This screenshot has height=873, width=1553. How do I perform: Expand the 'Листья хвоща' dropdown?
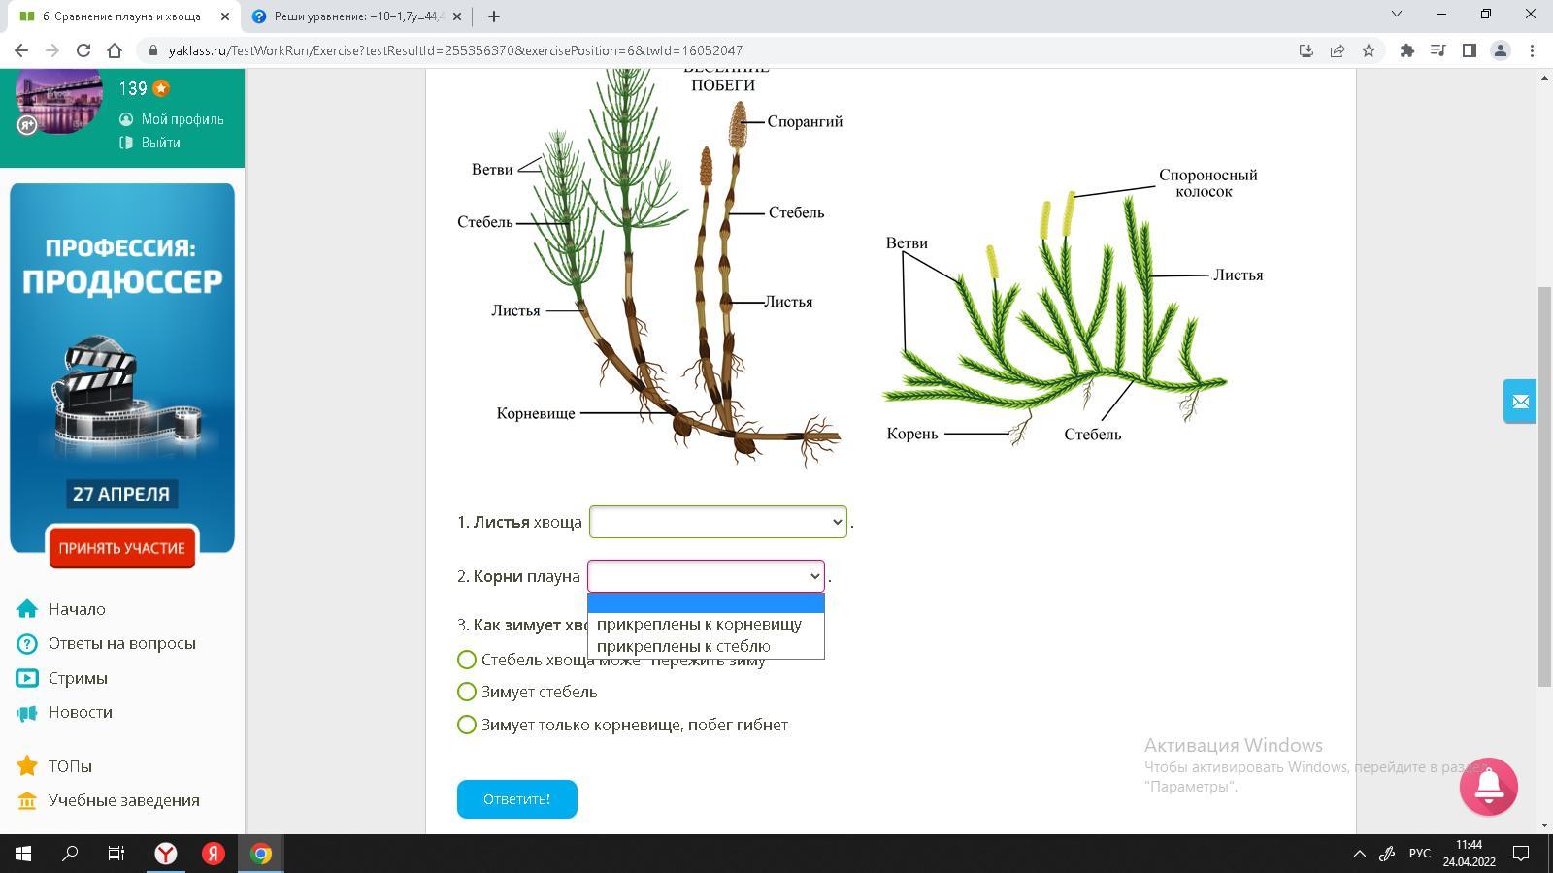click(x=717, y=522)
